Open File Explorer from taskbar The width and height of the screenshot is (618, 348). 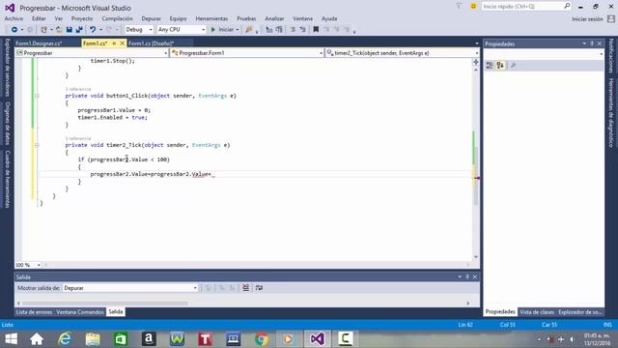(93, 339)
